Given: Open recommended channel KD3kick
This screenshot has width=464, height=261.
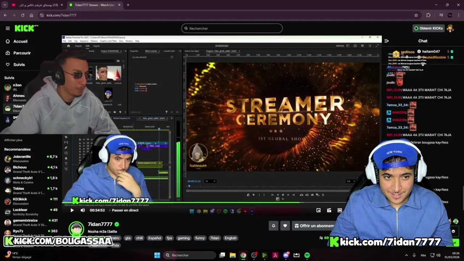Looking at the screenshot, I should click(31, 201).
